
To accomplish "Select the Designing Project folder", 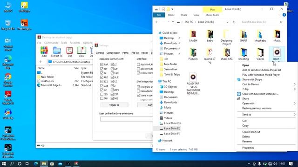I will tap(226, 37).
